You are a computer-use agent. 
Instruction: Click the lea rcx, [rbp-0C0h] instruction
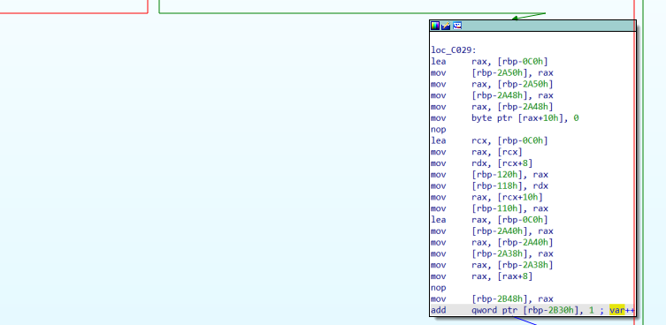(489, 140)
